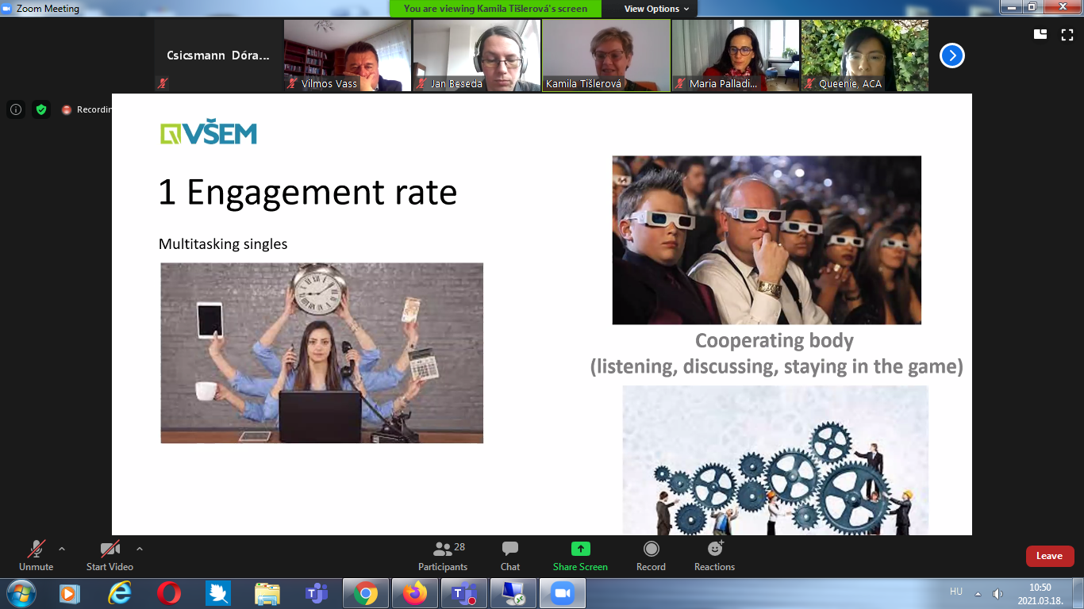Open the Chat panel
The height and width of the screenshot is (609, 1084).
(510, 555)
